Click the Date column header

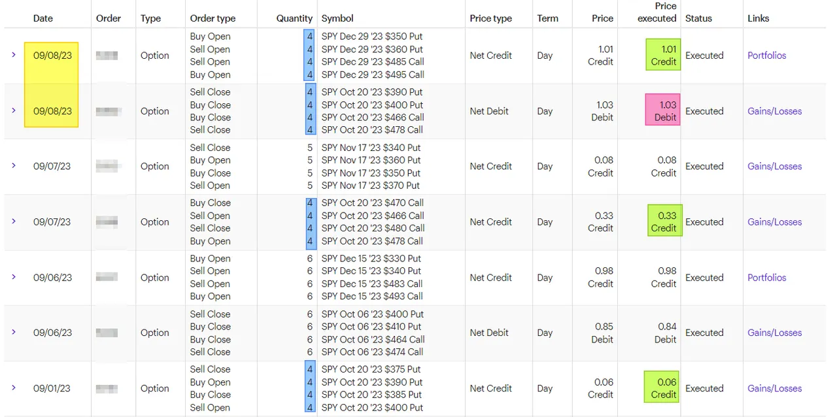43,18
